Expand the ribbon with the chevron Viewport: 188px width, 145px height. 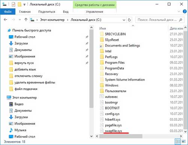pos(179,11)
